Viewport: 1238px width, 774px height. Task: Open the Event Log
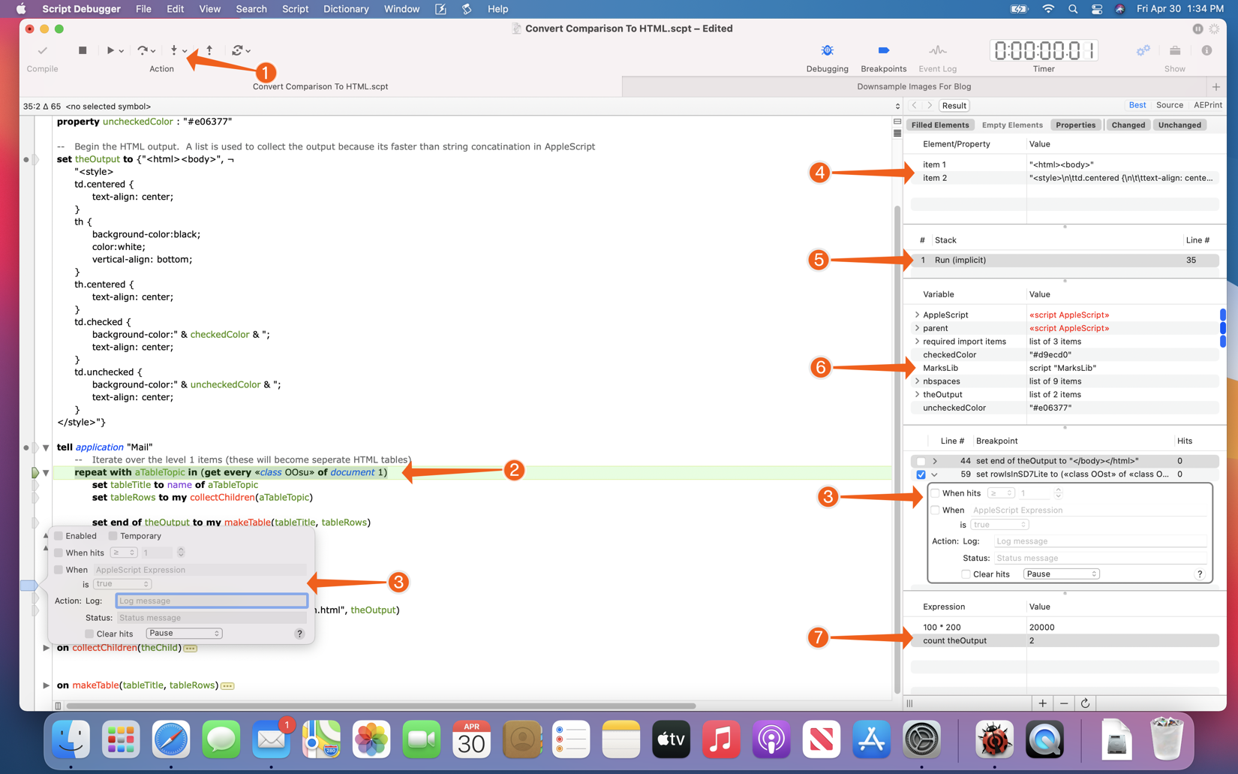pyautogui.click(x=937, y=50)
